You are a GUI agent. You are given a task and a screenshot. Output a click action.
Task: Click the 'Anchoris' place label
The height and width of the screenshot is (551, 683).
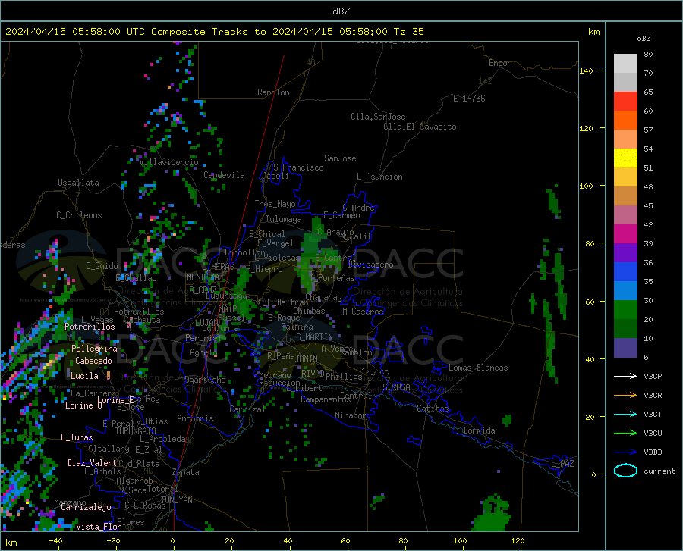click(x=195, y=418)
